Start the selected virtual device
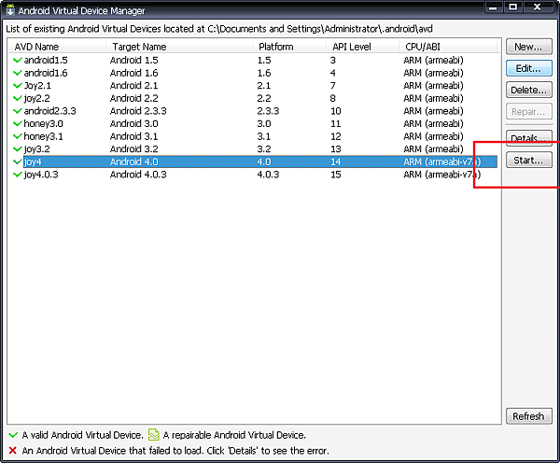Viewport: 560px width, 463px height. (528, 160)
